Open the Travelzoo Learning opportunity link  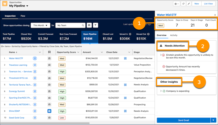tap(18, 65)
